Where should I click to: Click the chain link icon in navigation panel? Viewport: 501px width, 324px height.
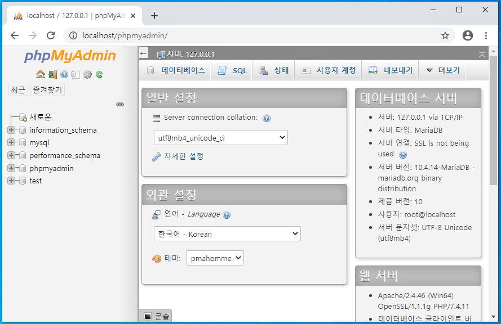[120, 104]
